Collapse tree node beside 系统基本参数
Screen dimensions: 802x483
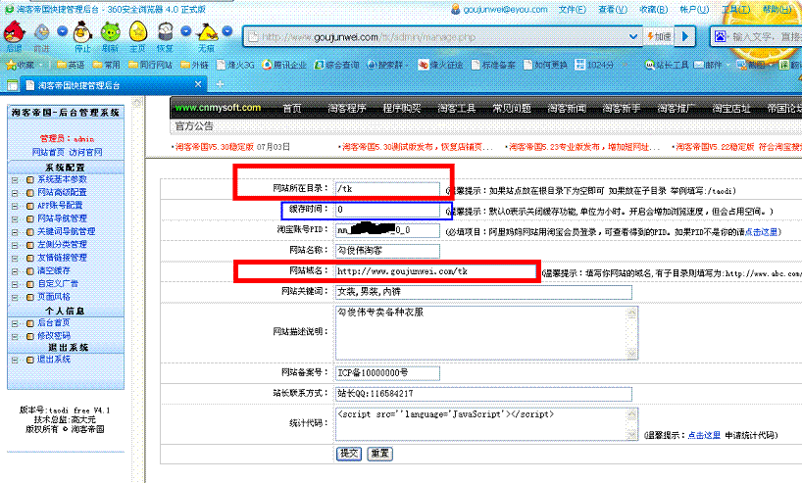[15, 180]
